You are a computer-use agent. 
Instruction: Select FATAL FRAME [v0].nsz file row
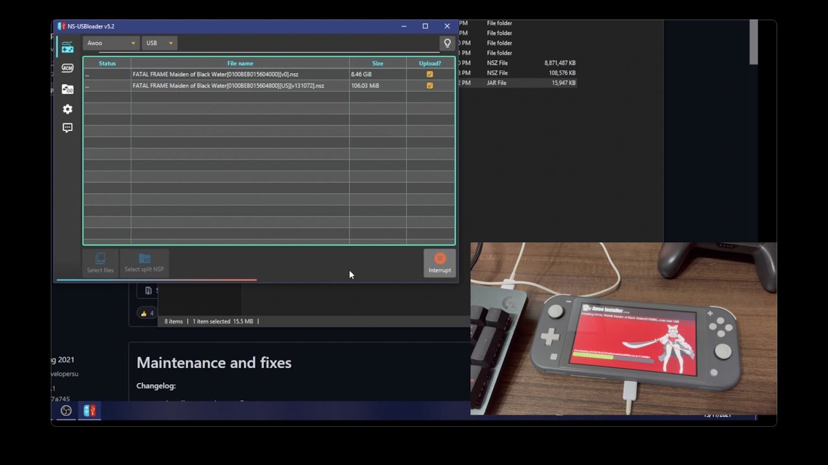(x=269, y=74)
